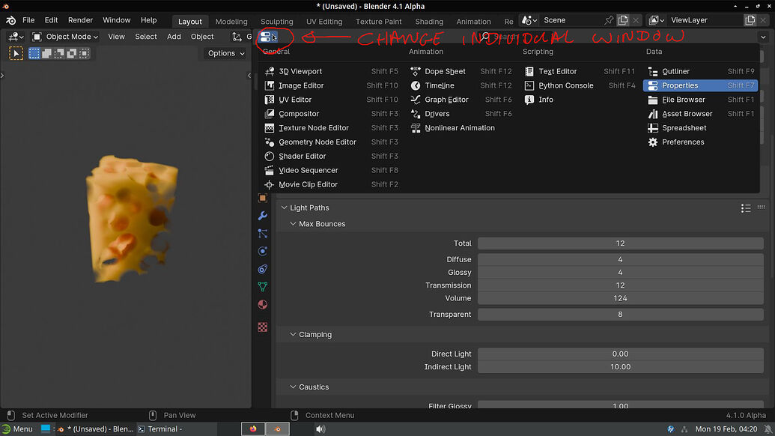Click the object properties tab icon

(263, 198)
